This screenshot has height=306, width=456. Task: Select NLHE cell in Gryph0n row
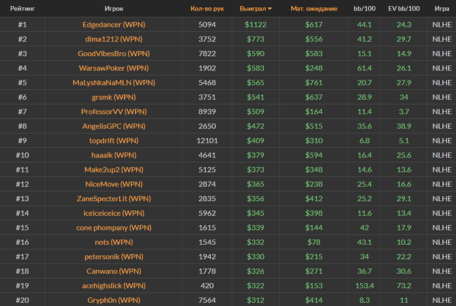442,300
